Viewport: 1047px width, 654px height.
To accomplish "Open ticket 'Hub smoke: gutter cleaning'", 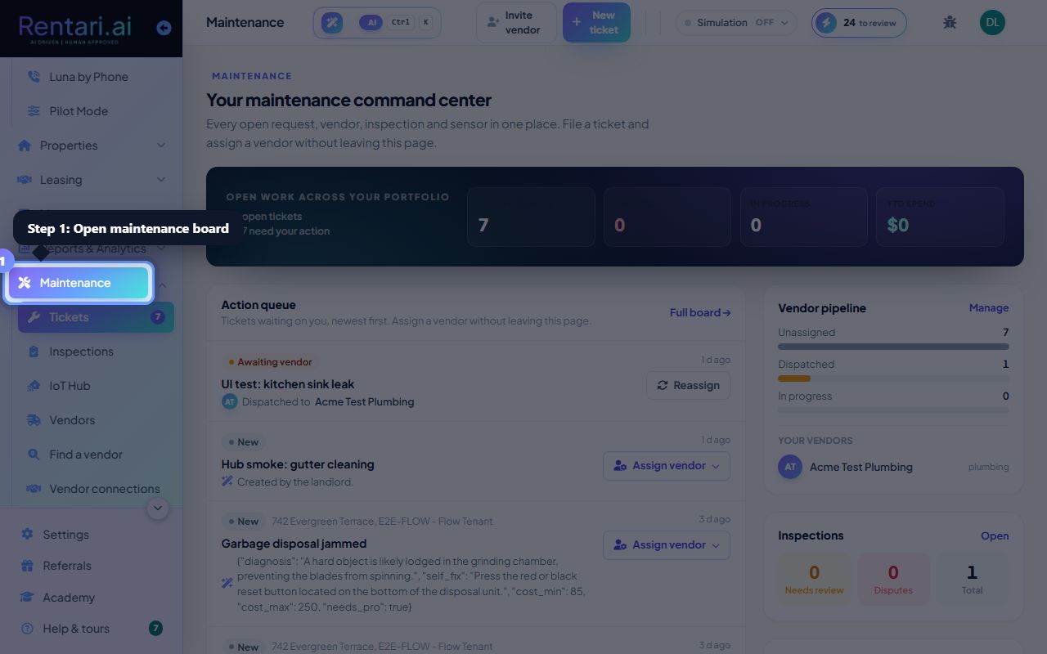I will pos(298,464).
